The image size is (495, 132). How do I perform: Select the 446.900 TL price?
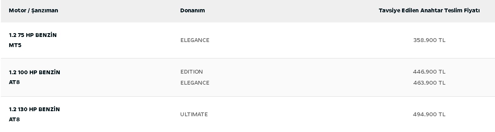tap(429, 72)
